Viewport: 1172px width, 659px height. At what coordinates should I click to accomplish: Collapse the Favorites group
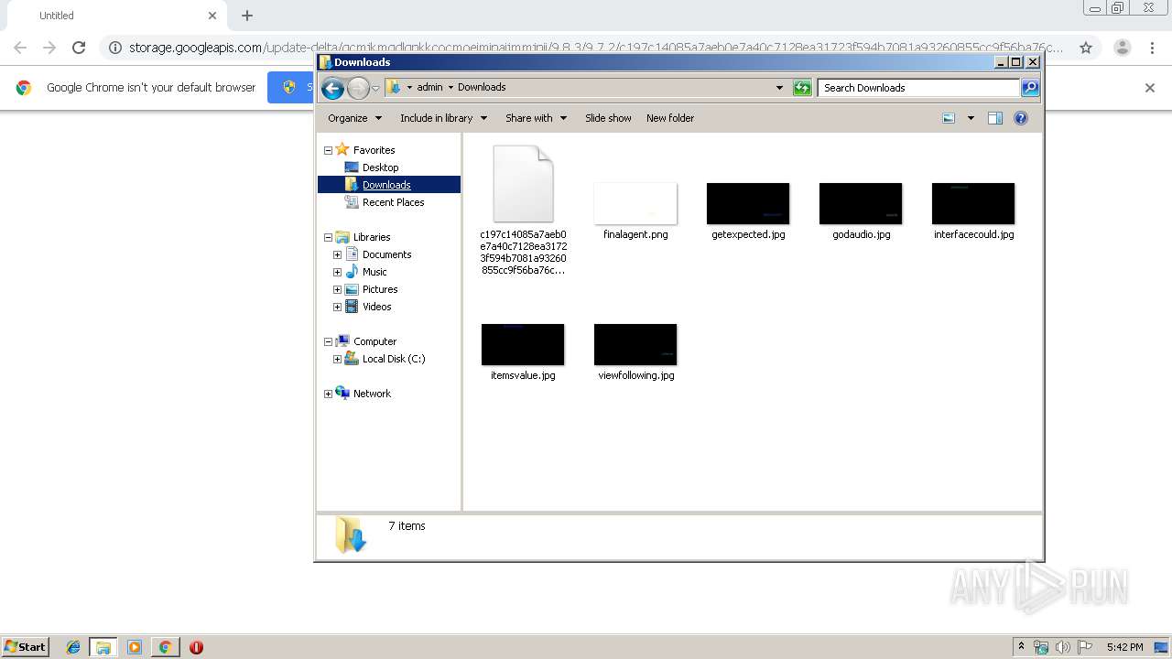328,150
